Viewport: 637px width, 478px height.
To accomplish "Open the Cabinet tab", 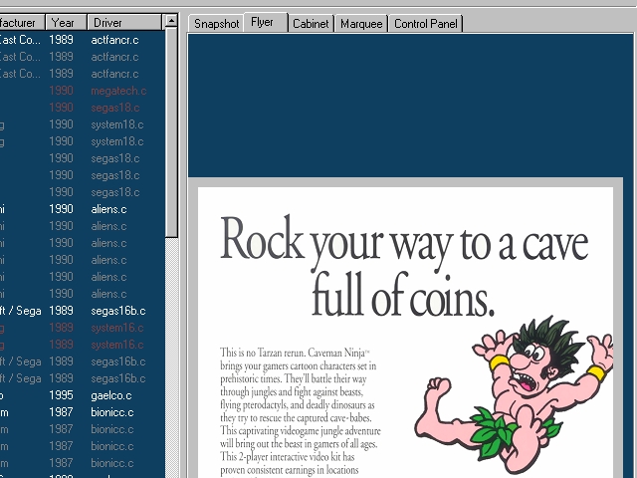I will 311,24.
